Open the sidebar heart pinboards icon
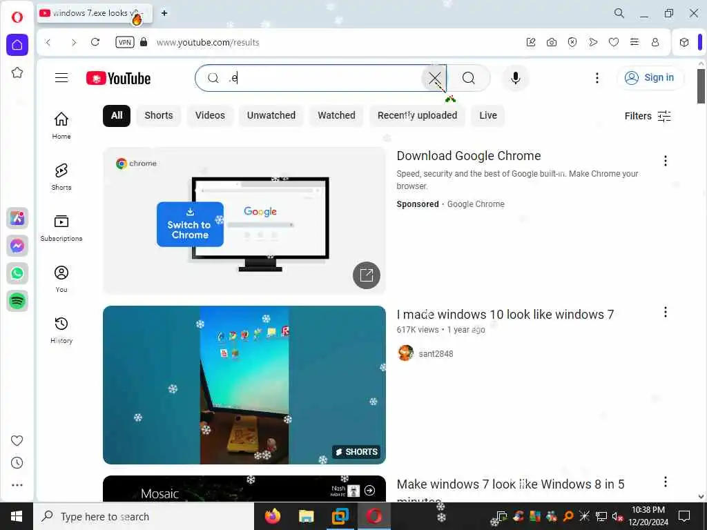 pos(17,440)
